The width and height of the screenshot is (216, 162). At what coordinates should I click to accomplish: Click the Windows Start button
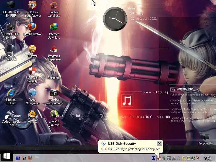click(6, 156)
